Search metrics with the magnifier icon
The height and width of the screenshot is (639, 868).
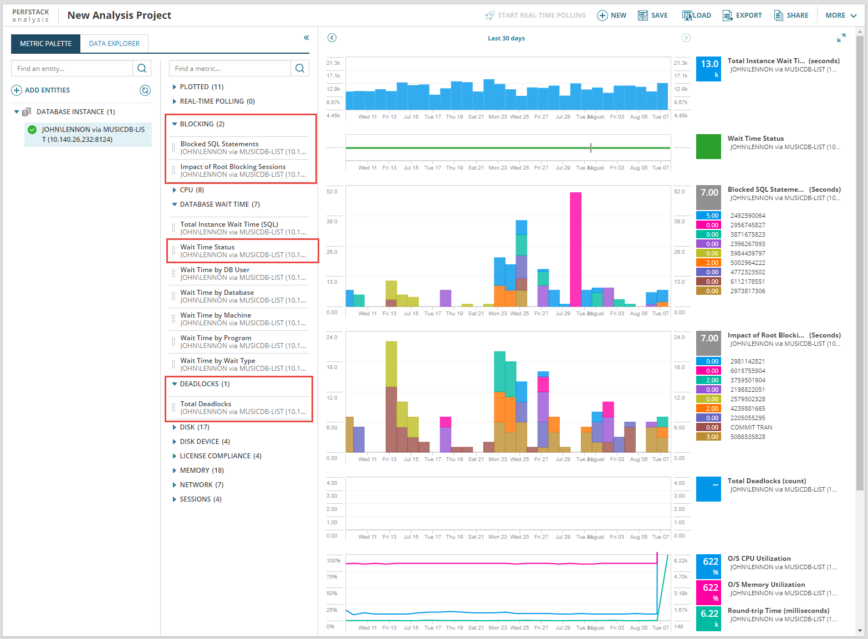tap(300, 68)
